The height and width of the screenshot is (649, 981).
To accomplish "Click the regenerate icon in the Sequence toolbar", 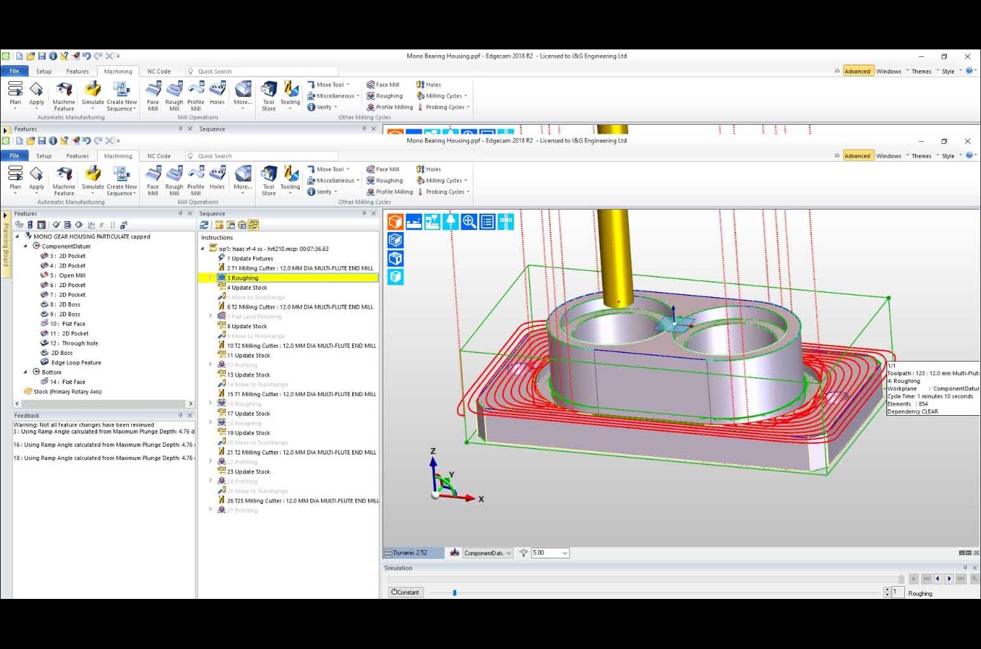I will click(204, 225).
